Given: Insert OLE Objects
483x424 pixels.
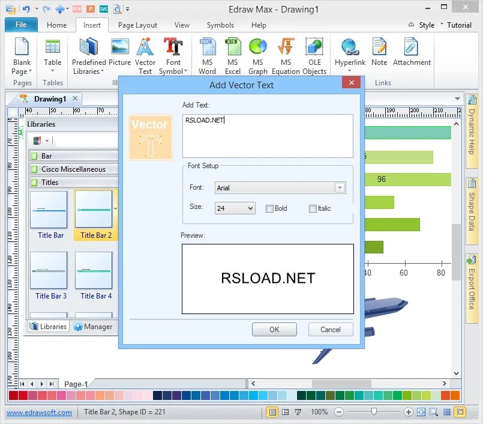Looking at the screenshot, I should pyautogui.click(x=314, y=55).
